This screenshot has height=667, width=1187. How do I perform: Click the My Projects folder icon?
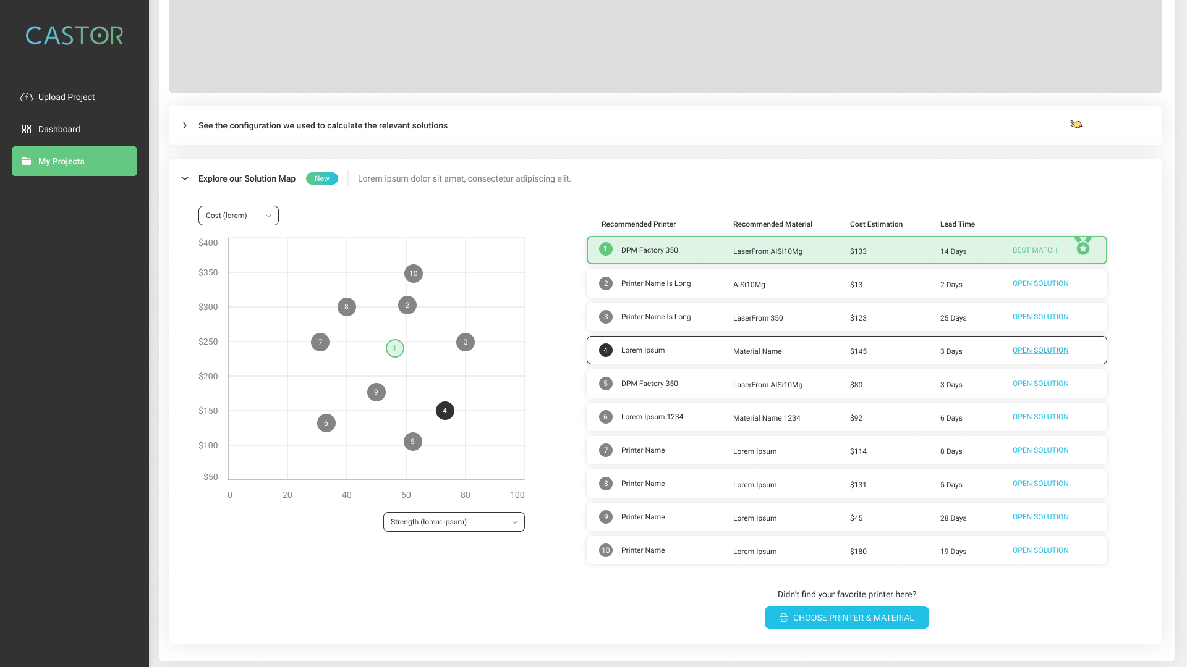coord(27,161)
